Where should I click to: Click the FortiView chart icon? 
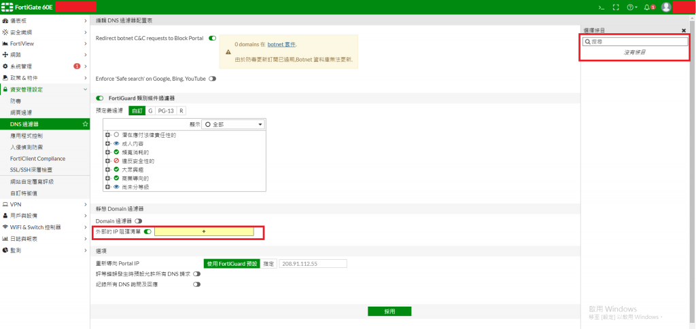point(5,43)
